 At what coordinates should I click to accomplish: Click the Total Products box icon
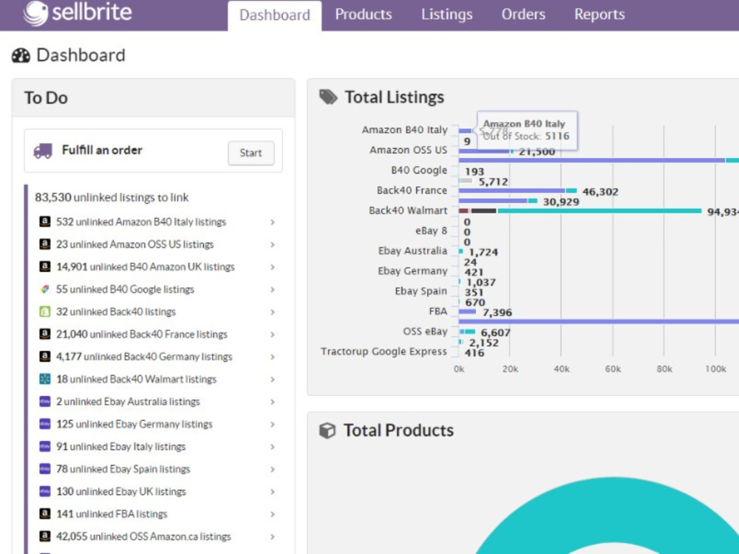[327, 430]
